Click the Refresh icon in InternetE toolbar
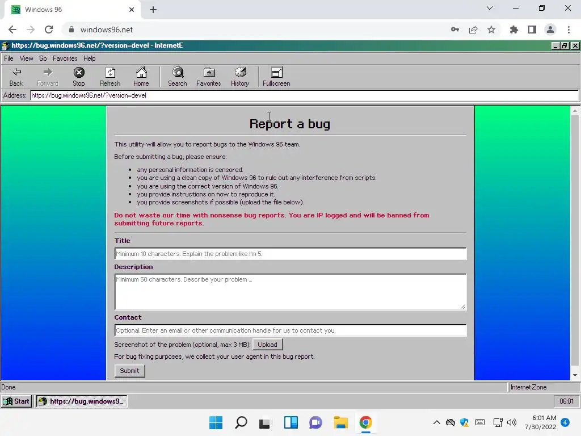581x436 pixels. pos(110,77)
